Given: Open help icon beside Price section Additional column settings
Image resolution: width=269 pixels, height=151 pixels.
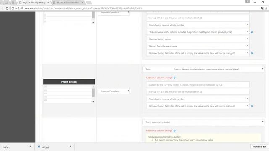Looking at the screenshot, I should pos(174,78).
